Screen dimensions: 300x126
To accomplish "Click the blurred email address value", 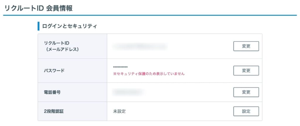I will click(140, 46).
